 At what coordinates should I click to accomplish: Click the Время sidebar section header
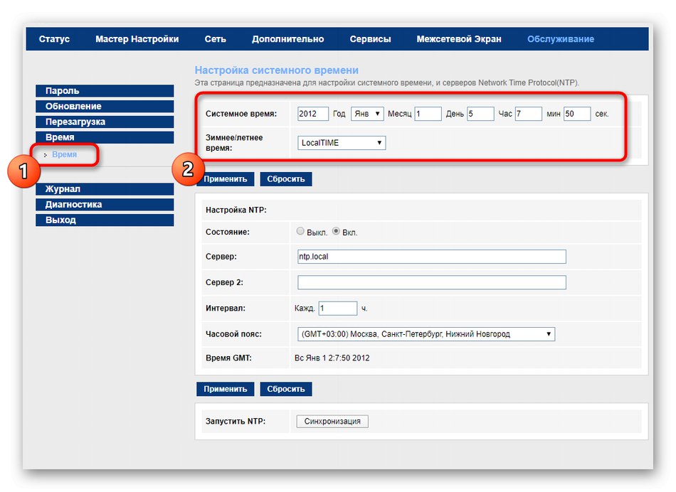105,137
